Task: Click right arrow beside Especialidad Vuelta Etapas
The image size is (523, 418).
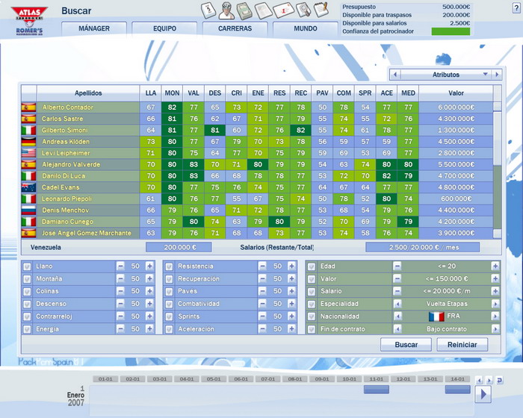Action: [495, 304]
